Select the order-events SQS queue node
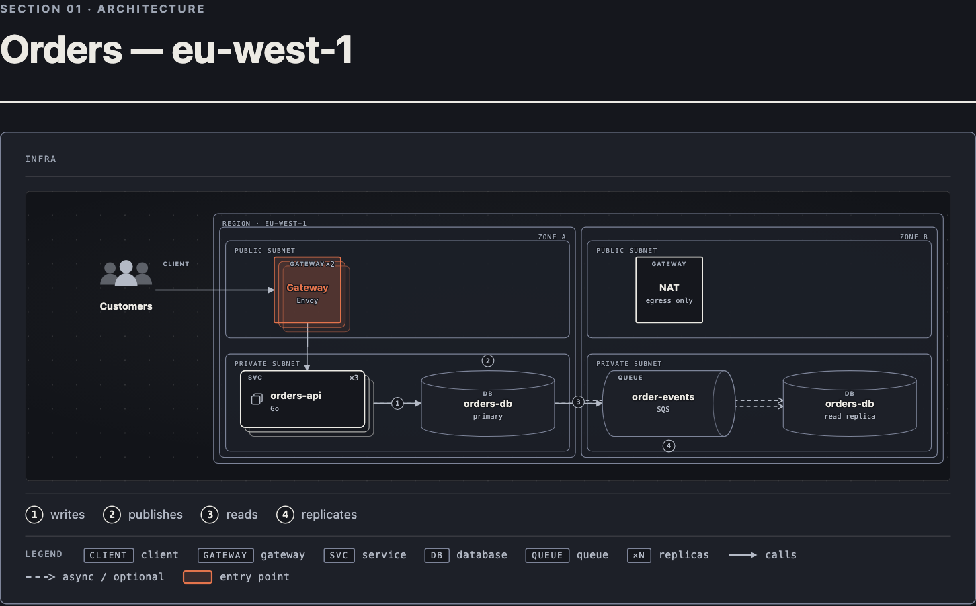This screenshot has width=976, height=606. tap(668, 403)
